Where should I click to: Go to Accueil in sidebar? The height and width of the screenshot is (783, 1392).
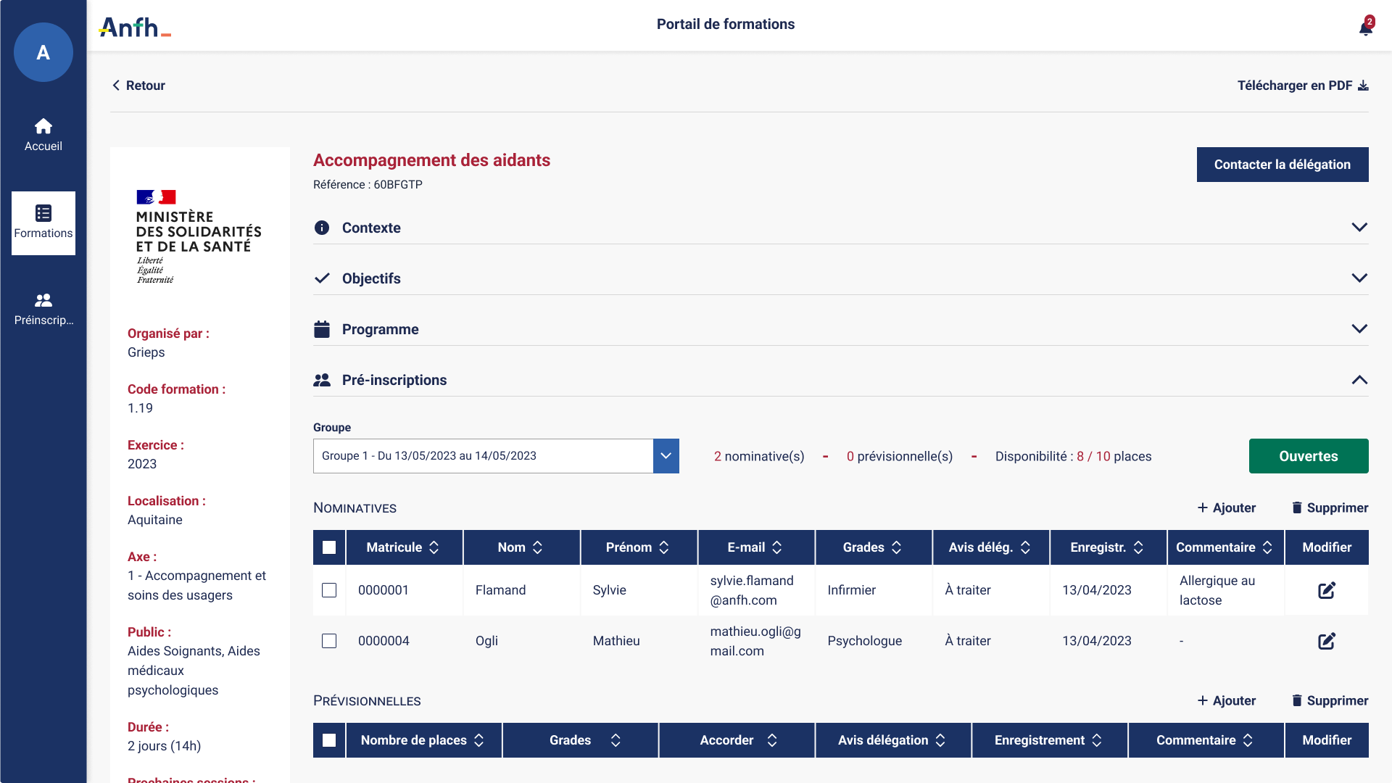43,135
